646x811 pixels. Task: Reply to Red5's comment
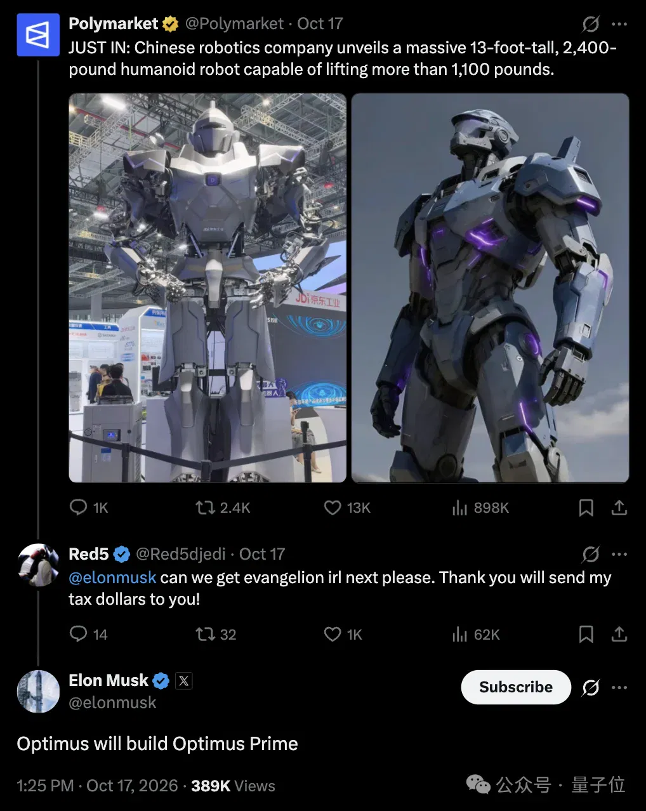[88, 634]
